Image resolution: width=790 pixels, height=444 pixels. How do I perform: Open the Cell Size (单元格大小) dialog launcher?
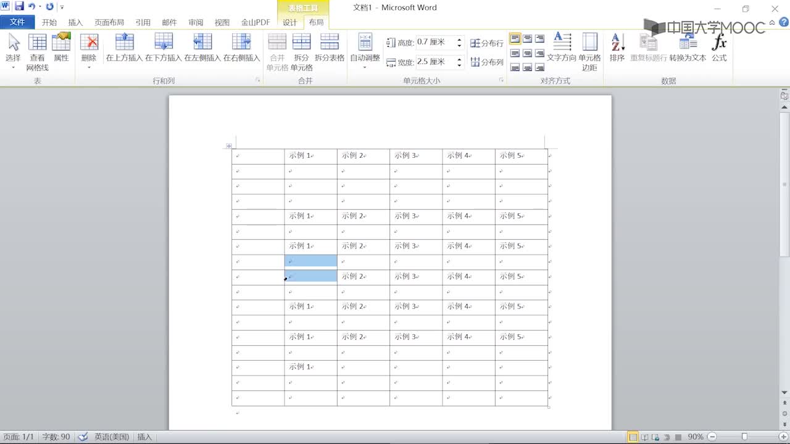tap(501, 80)
